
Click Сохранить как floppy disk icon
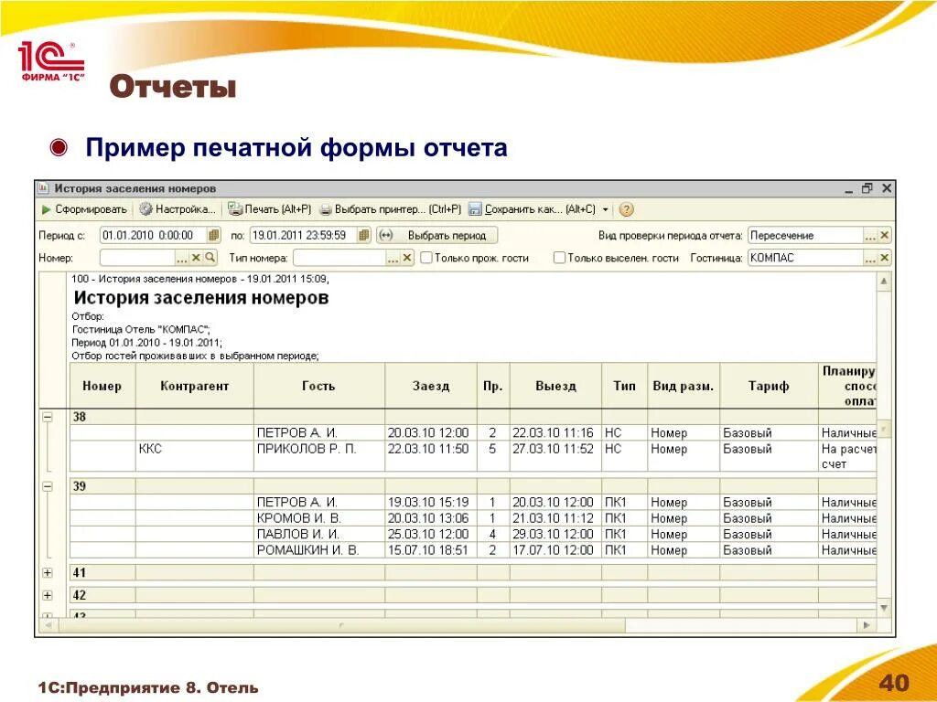point(475,209)
